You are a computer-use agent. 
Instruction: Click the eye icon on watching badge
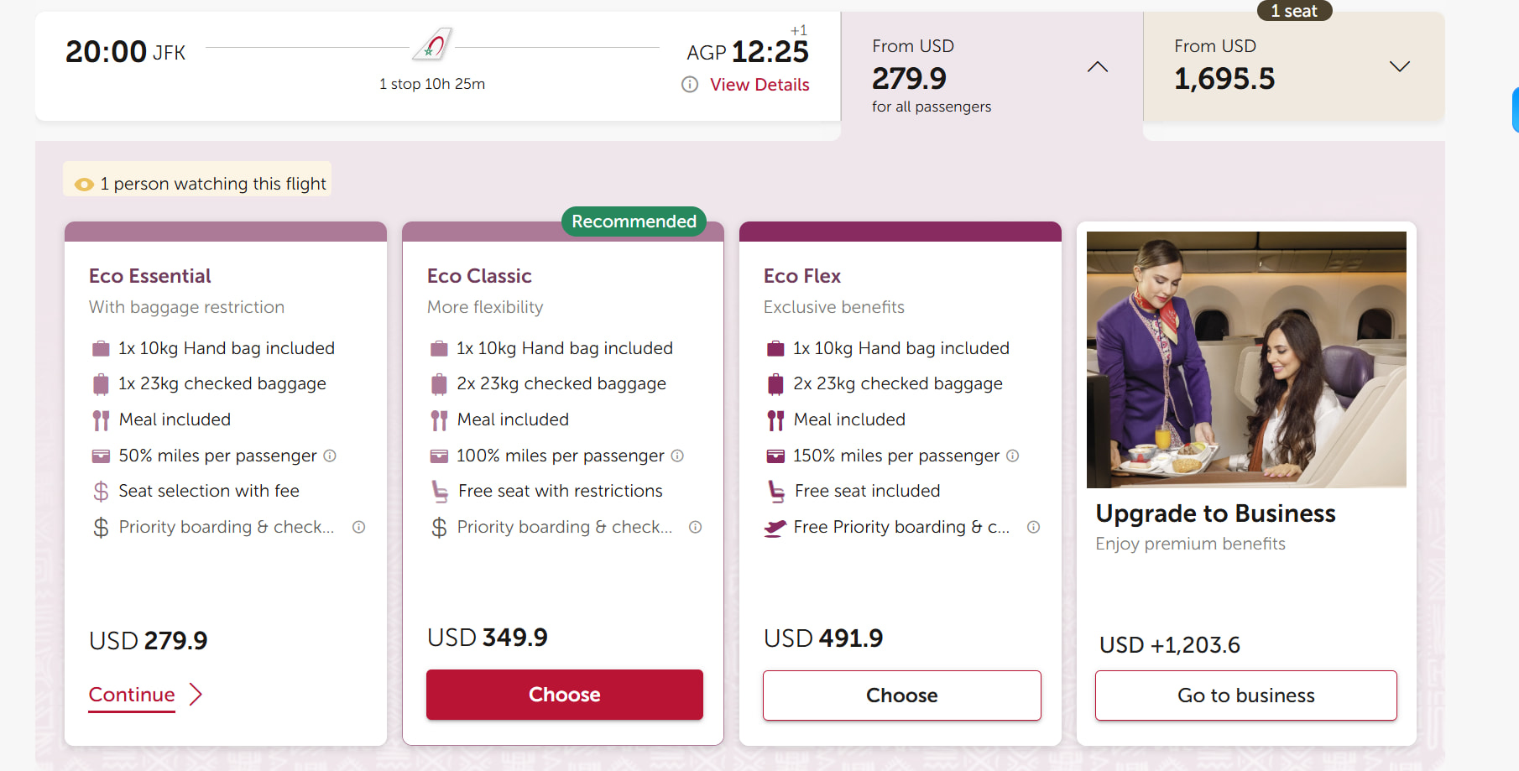point(84,185)
